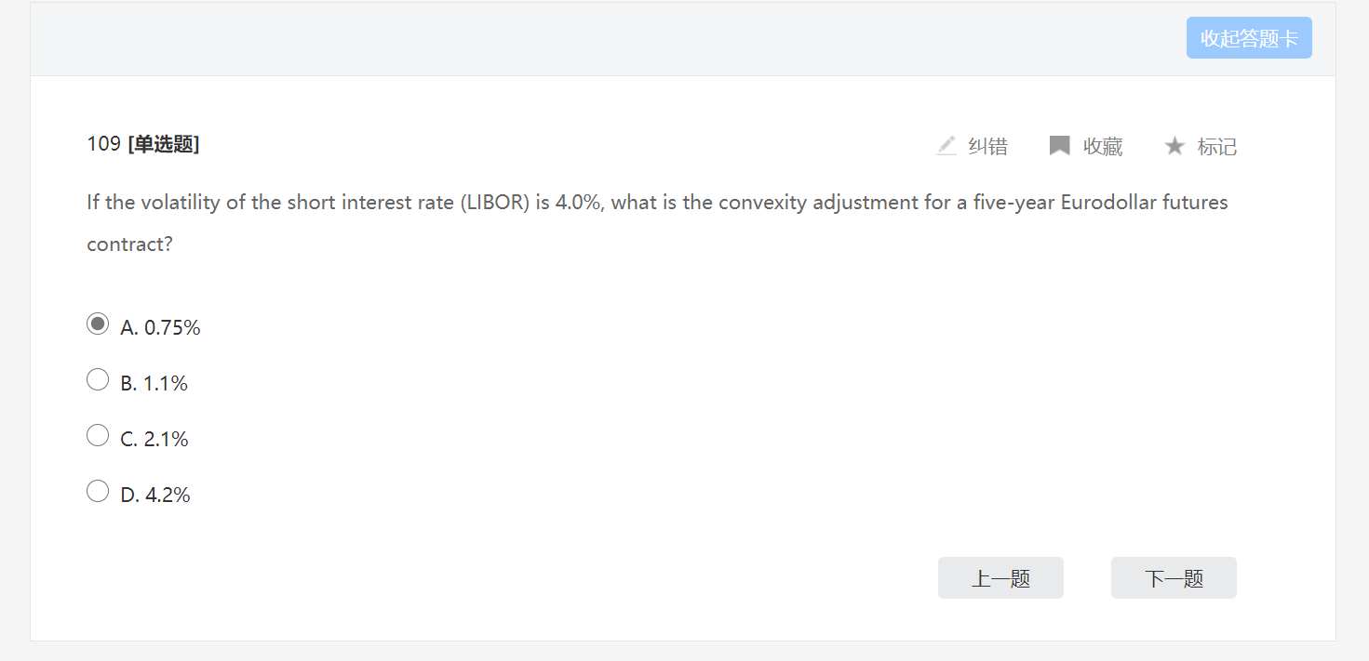This screenshot has width=1369, height=661.
Task: Pick the radio button for option D
Action: pos(98,491)
